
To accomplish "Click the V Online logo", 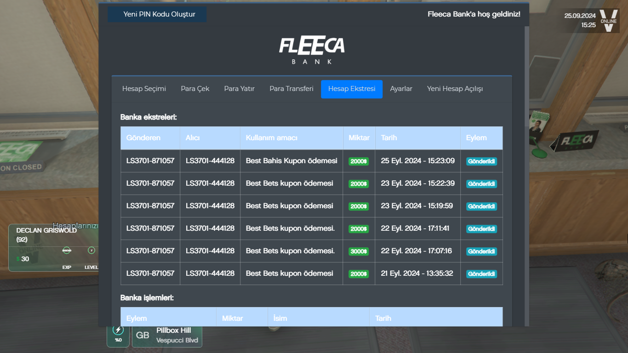I will pos(608,21).
